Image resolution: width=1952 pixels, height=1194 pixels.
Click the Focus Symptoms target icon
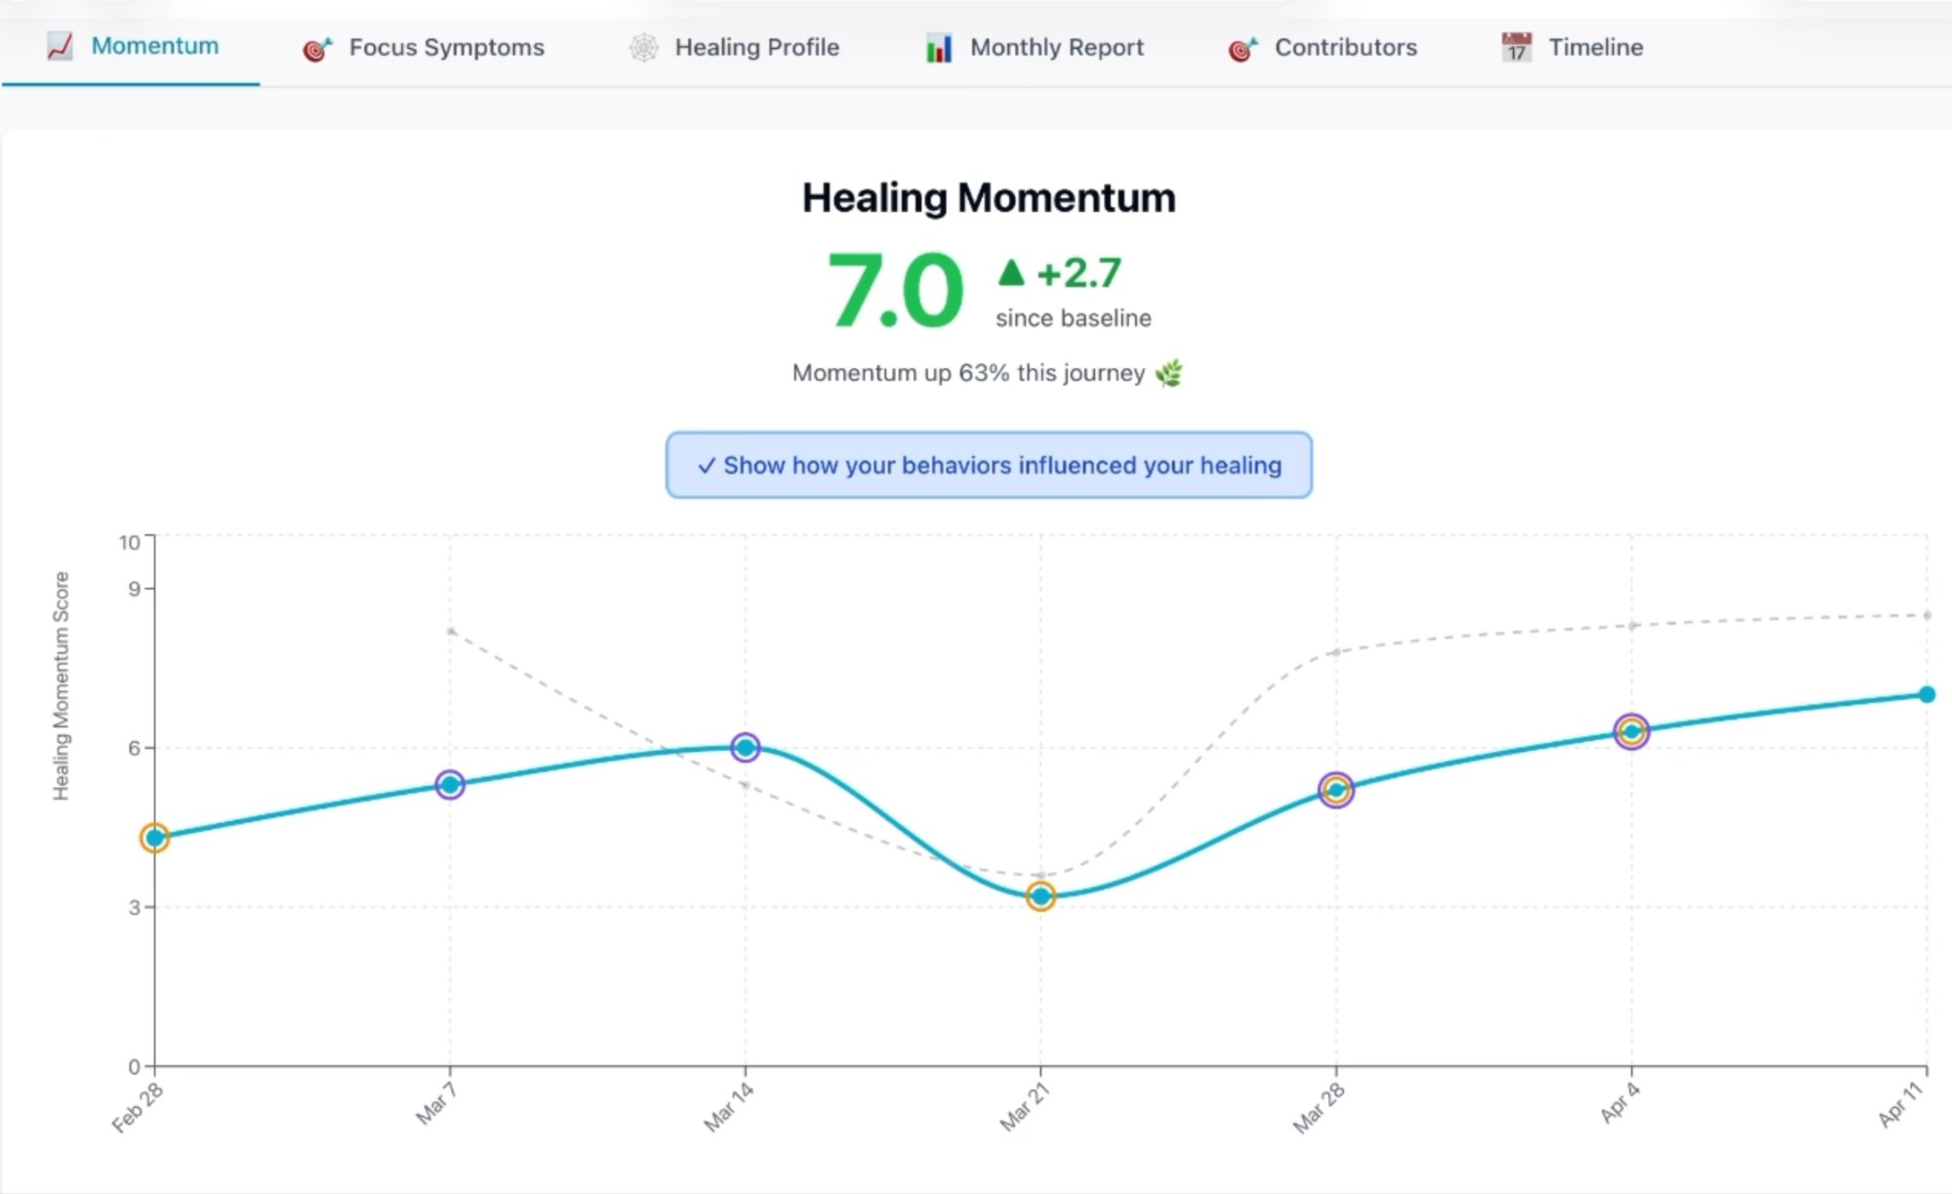314,47
